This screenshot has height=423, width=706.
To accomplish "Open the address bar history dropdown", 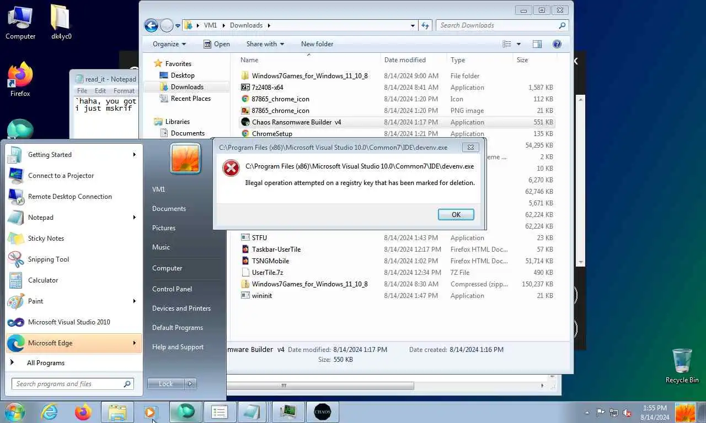I will [413, 25].
